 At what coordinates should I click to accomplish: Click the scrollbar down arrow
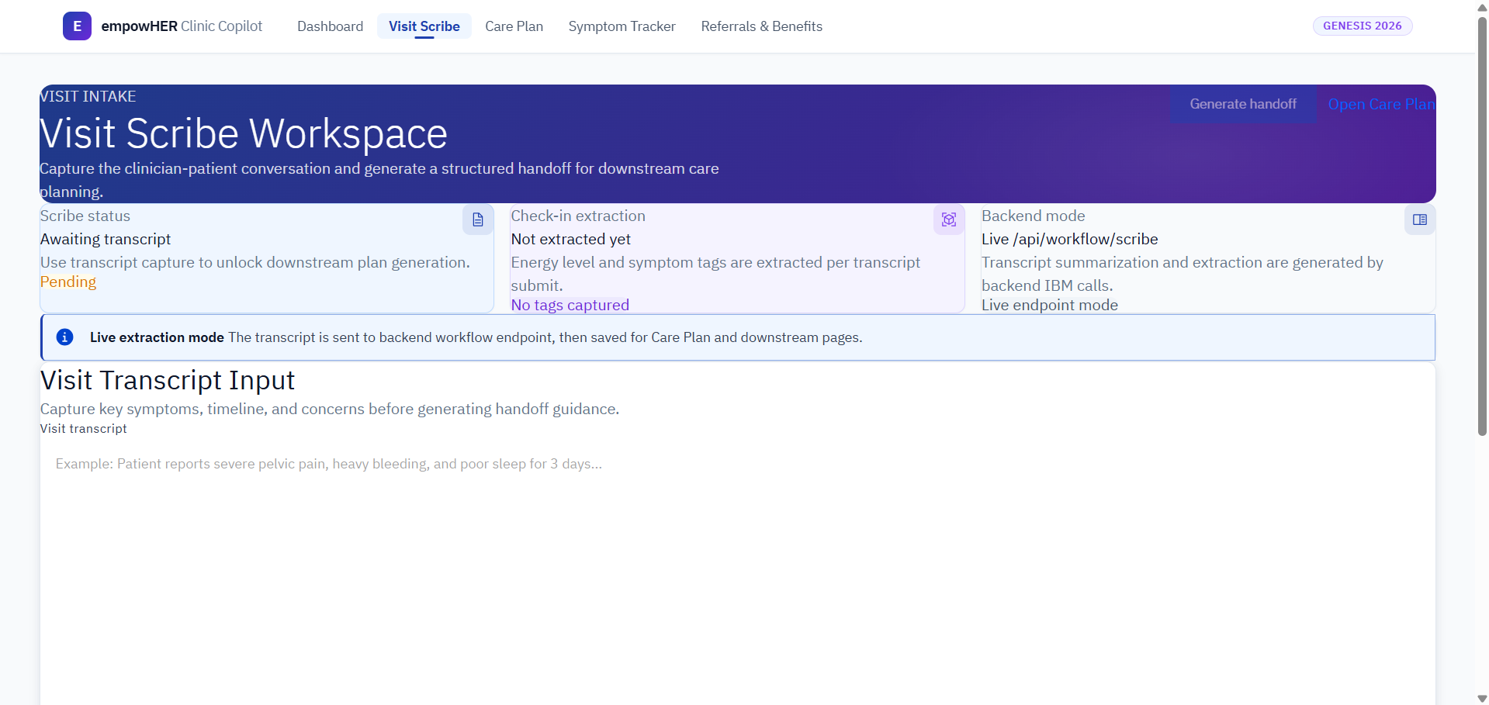1482,698
